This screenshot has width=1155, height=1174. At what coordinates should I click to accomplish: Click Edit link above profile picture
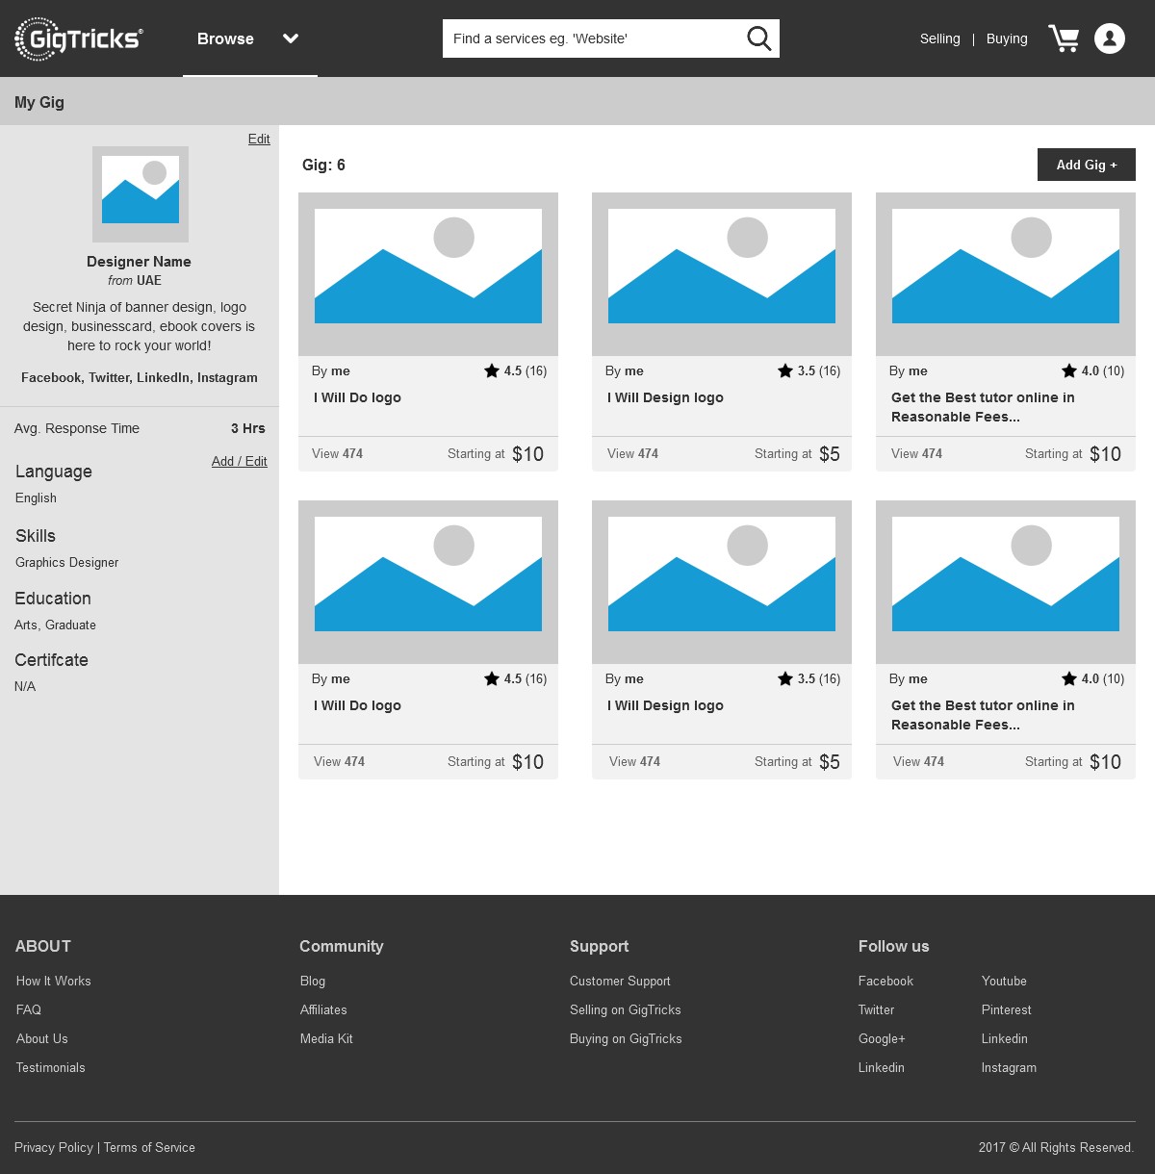pyautogui.click(x=259, y=140)
